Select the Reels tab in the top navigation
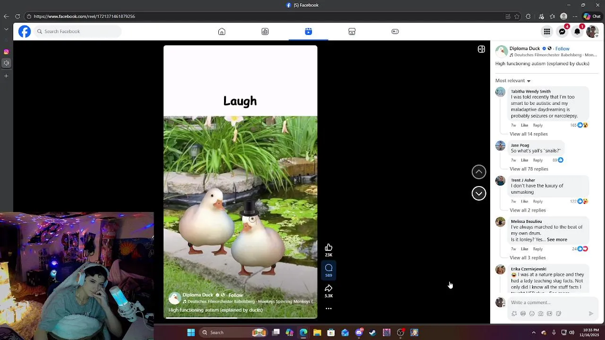This screenshot has width=605, height=340. pos(308,32)
